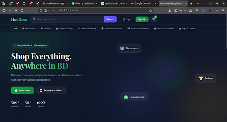Click the address bar URL 127.0.0.1:8000
The width and height of the screenshot is (227, 122).
coord(65,10)
